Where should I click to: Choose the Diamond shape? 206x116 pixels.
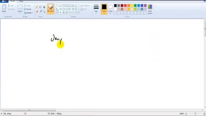click(x=61, y=9)
